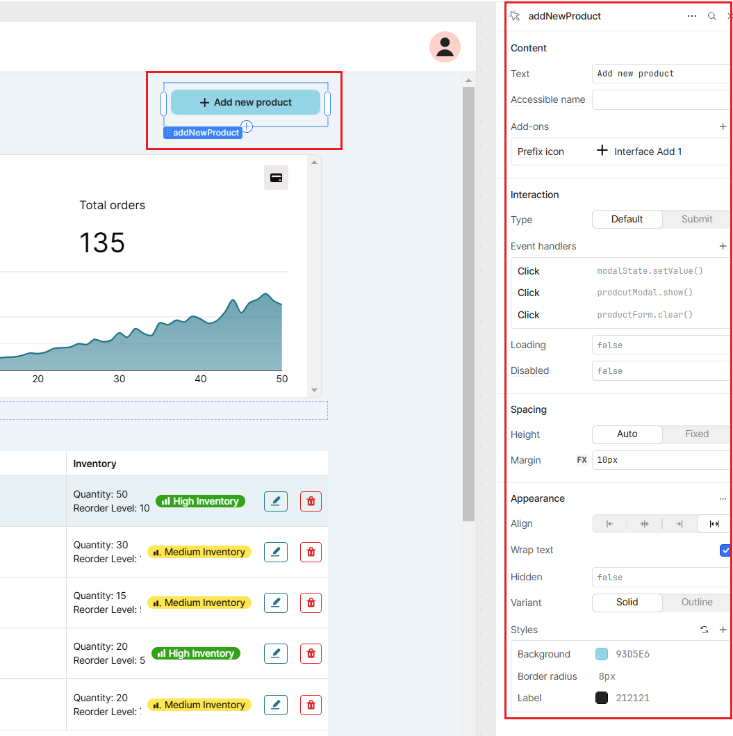The height and width of the screenshot is (736, 733).
Task: Edit the Quantity: 30 inventory row
Action: [275, 552]
